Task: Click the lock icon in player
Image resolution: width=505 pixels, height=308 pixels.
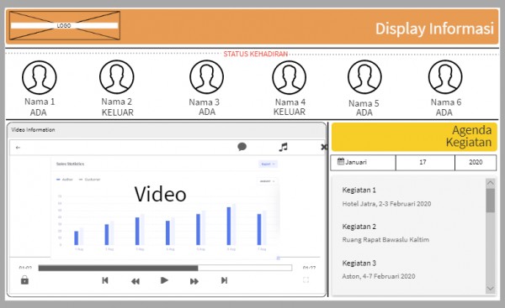Action: click(24, 280)
